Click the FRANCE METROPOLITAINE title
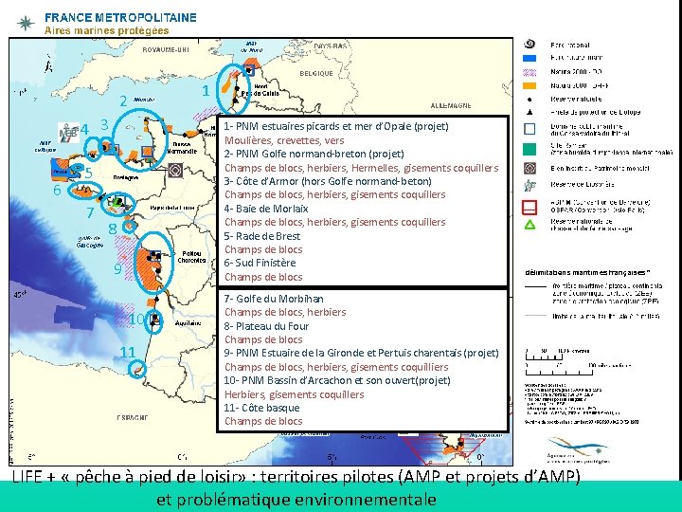This screenshot has width=682, height=512. [120, 18]
